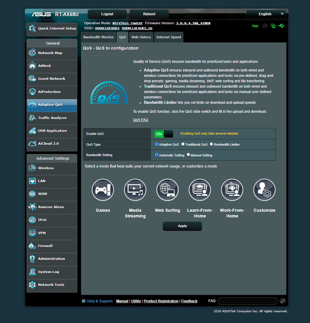The height and width of the screenshot is (323, 310).
Task: Select the Games QoS mode icon
Action: (103, 190)
